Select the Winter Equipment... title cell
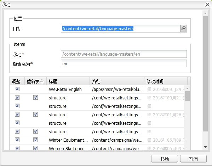Viewport: 212px width, 166px height. (x=68, y=140)
